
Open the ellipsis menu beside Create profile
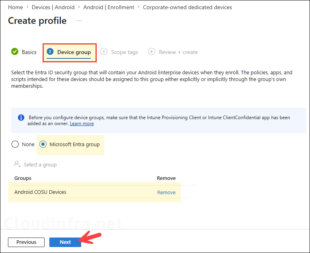(79, 21)
